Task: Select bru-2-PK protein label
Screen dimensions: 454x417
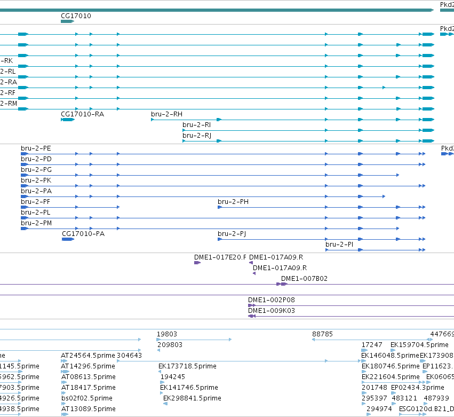Action: click(36, 180)
